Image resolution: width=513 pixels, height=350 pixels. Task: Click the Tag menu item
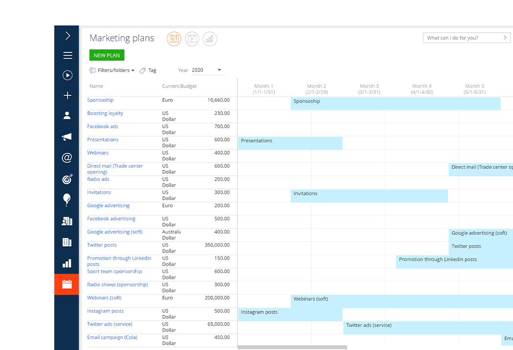pos(148,70)
